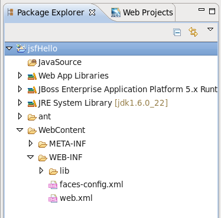
Task: Collapse the WebContent folder
Action: pyautogui.click(x=20, y=130)
